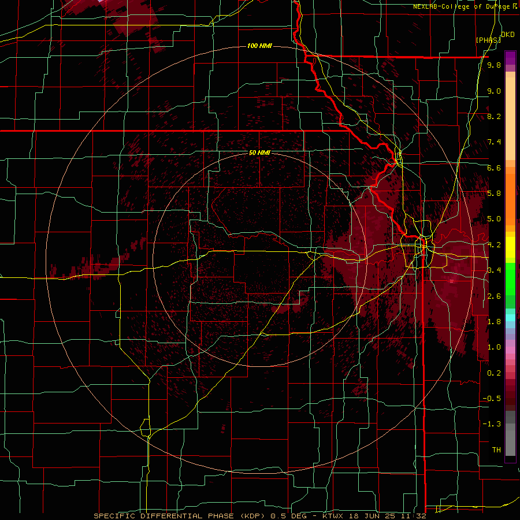
Task: Click the TH label at the scale bottom
Action: 496,450
